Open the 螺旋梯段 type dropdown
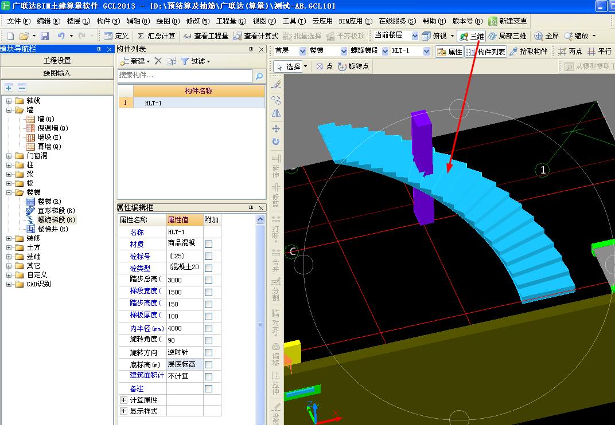The image size is (615, 425). click(385, 52)
